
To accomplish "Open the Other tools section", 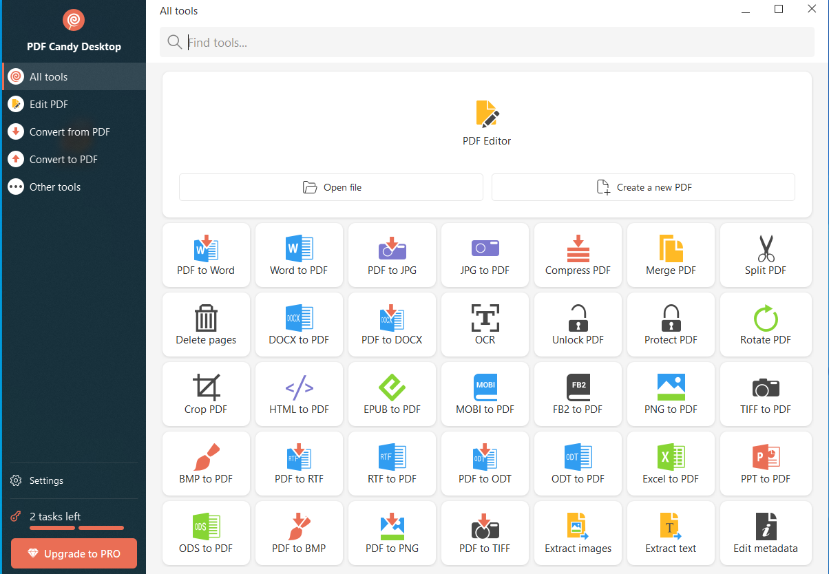I will click(x=74, y=187).
